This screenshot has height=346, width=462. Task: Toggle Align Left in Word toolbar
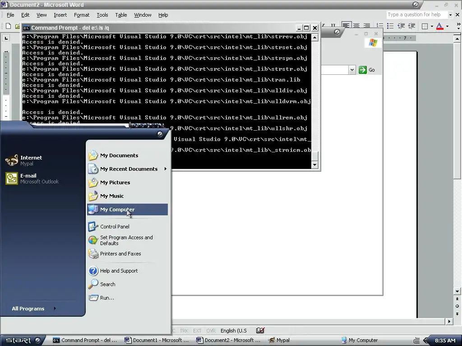click(346, 26)
